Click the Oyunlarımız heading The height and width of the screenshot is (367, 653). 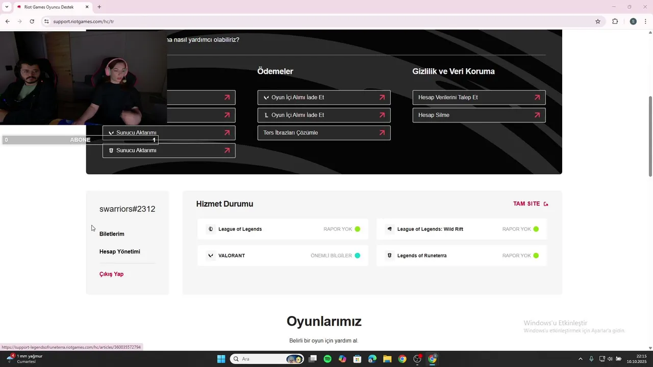click(x=324, y=321)
